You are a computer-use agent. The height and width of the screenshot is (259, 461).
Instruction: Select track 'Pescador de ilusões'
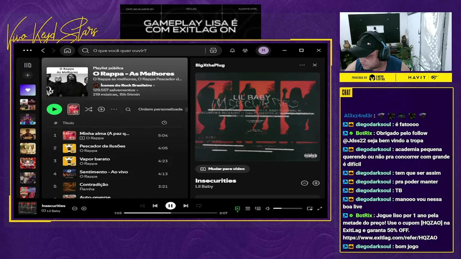tap(115, 148)
